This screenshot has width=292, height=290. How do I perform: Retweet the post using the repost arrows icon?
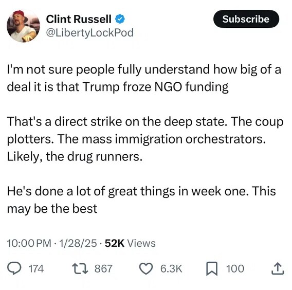80,268
